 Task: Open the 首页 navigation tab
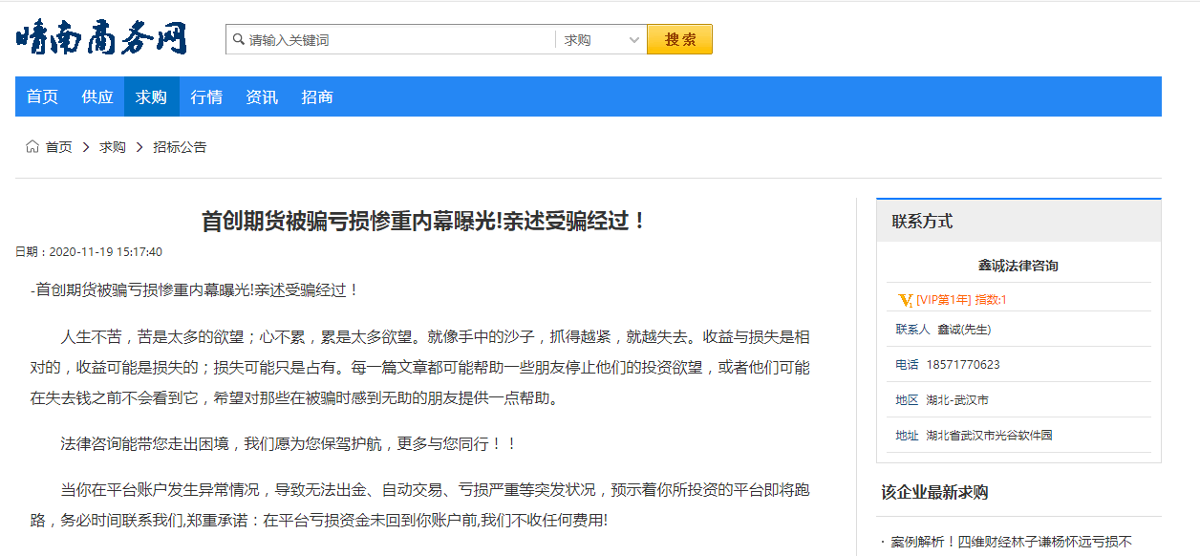point(42,96)
